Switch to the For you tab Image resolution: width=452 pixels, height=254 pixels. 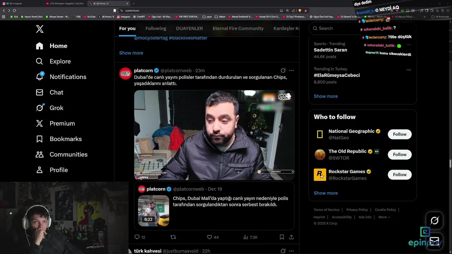coord(127,28)
